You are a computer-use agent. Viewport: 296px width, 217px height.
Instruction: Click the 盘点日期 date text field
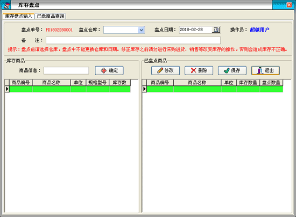[195, 30]
